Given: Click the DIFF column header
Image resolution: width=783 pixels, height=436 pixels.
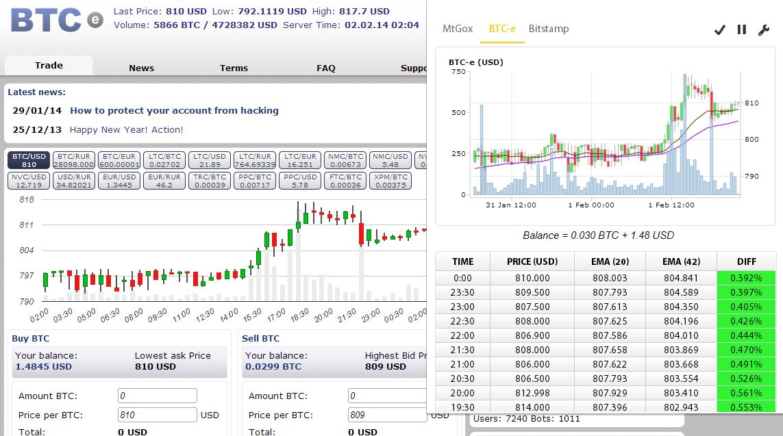Looking at the screenshot, I should pyautogui.click(x=746, y=261).
